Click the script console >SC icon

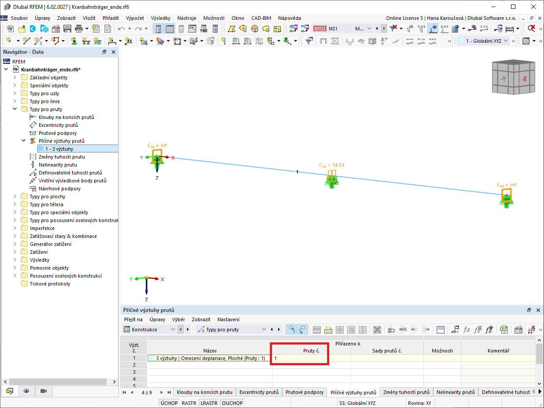[203, 29]
